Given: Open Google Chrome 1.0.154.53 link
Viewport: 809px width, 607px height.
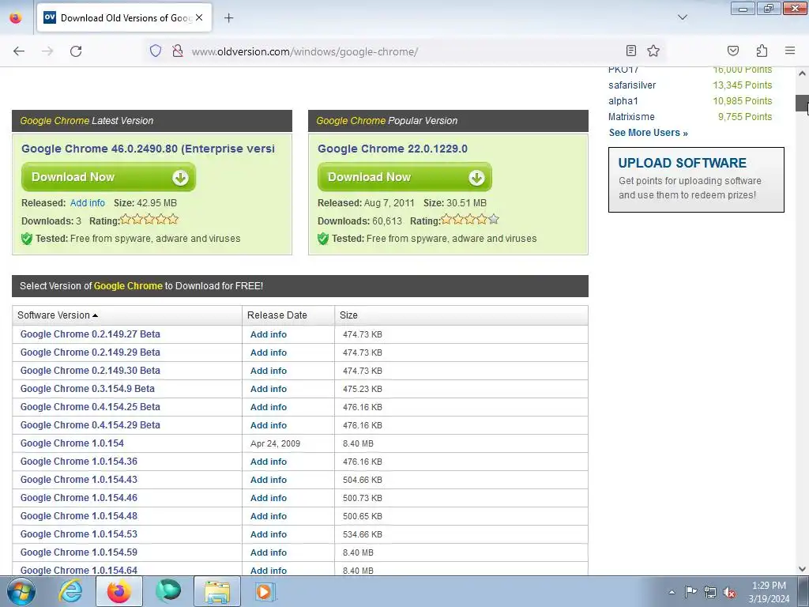Looking at the screenshot, I should (78, 533).
